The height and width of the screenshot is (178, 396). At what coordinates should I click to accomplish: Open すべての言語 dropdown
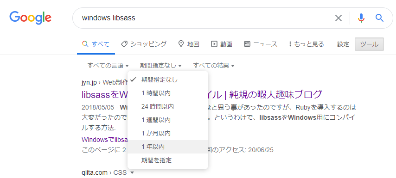click(x=108, y=66)
